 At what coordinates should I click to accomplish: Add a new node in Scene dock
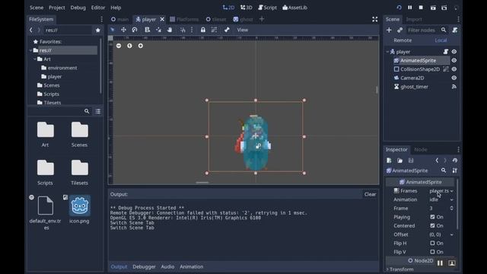[x=389, y=30]
